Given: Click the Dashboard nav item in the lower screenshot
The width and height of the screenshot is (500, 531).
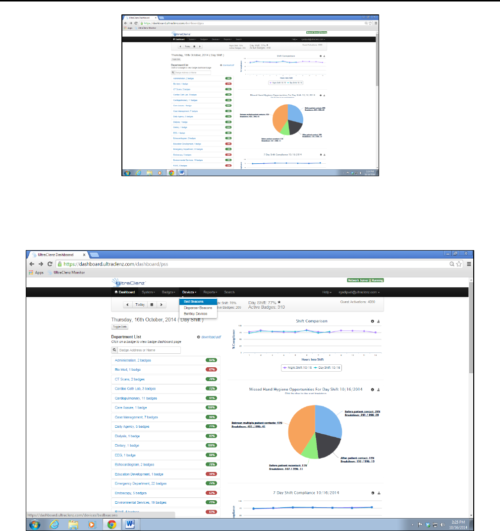Looking at the screenshot, I should pyautogui.click(x=125, y=292).
